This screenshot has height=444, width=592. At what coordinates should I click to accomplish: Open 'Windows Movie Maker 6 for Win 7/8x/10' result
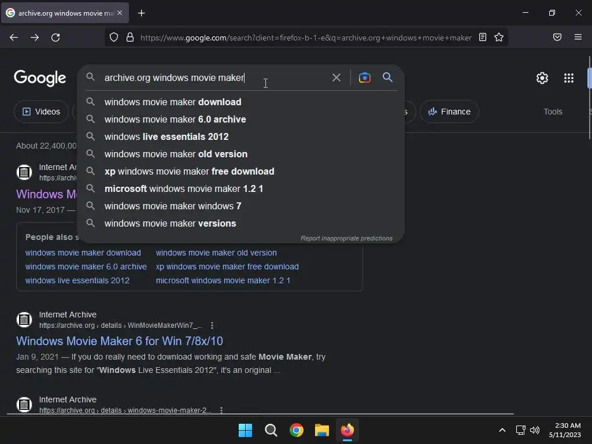coord(119,341)
